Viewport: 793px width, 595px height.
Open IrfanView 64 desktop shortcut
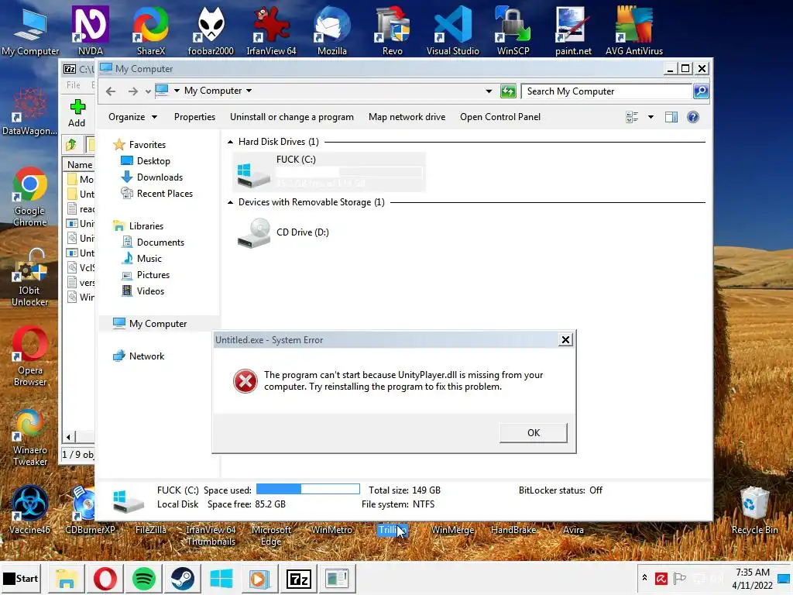click(x=271, y=30)
